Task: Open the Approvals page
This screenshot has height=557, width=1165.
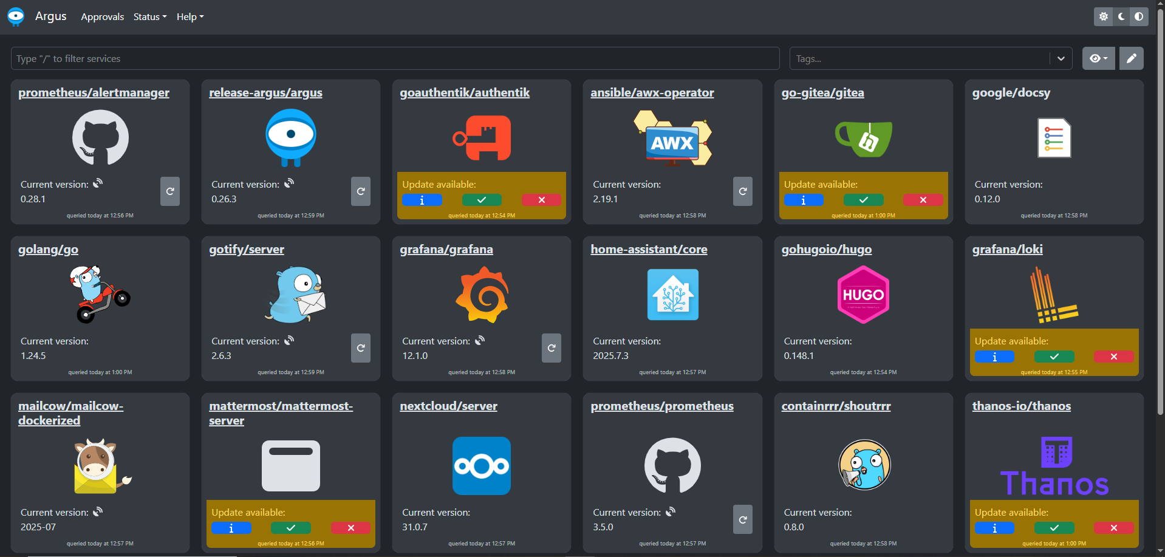Action: point(102,17)
